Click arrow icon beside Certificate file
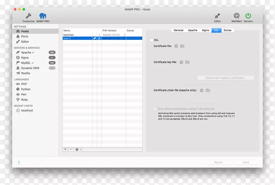275x185 pixels. (x=176, y=46)
